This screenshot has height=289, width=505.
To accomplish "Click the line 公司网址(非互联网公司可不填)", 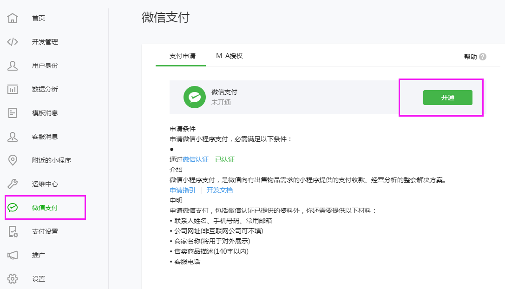I will [219, 231].
